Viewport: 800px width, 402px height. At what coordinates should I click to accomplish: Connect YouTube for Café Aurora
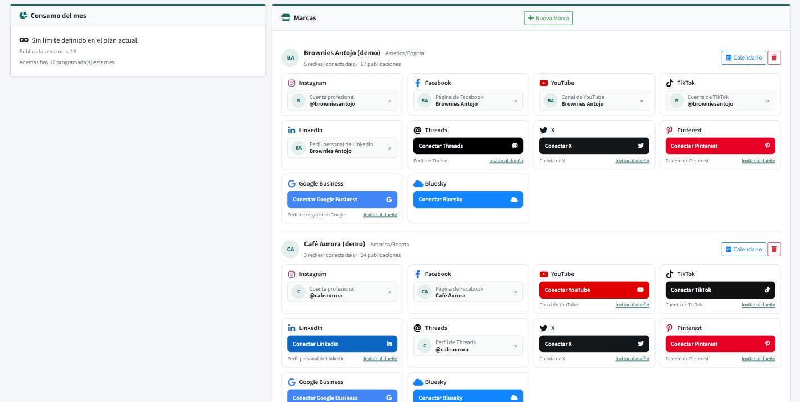(594, 290)
